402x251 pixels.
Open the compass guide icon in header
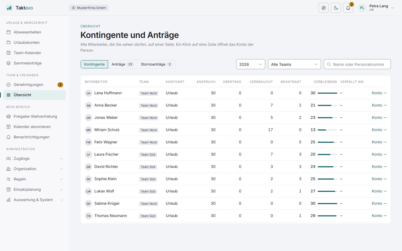pyautogui.click(x=324, y=8)
